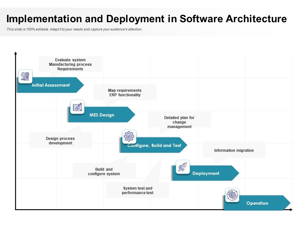
Task: Click the 'Map requirements ERP functionality' callout
Action: click(125, 92)
